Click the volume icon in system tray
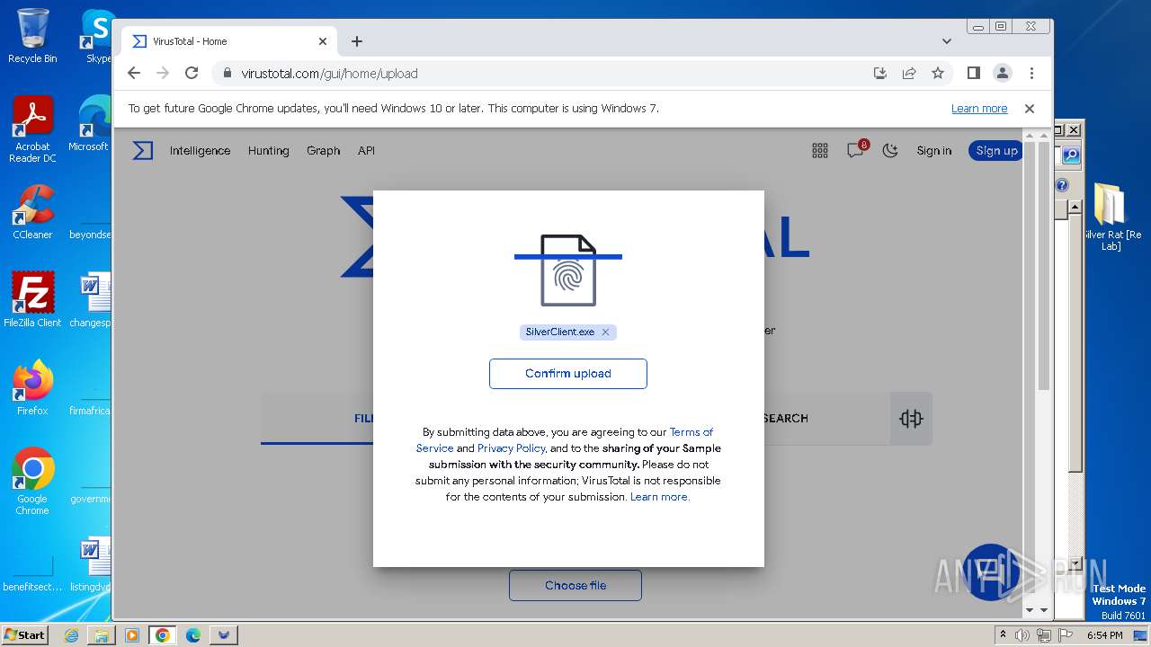Viewport: 1151px width, 647px height. (1023, 635)
